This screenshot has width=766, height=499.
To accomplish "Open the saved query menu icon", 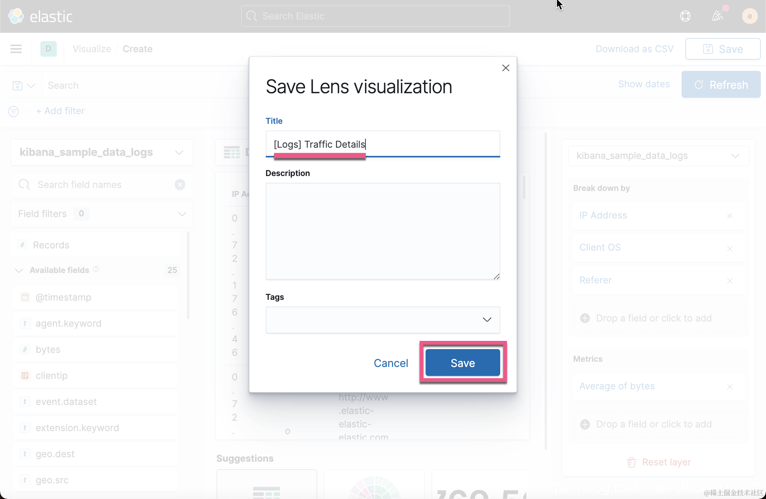I will 23,86.
